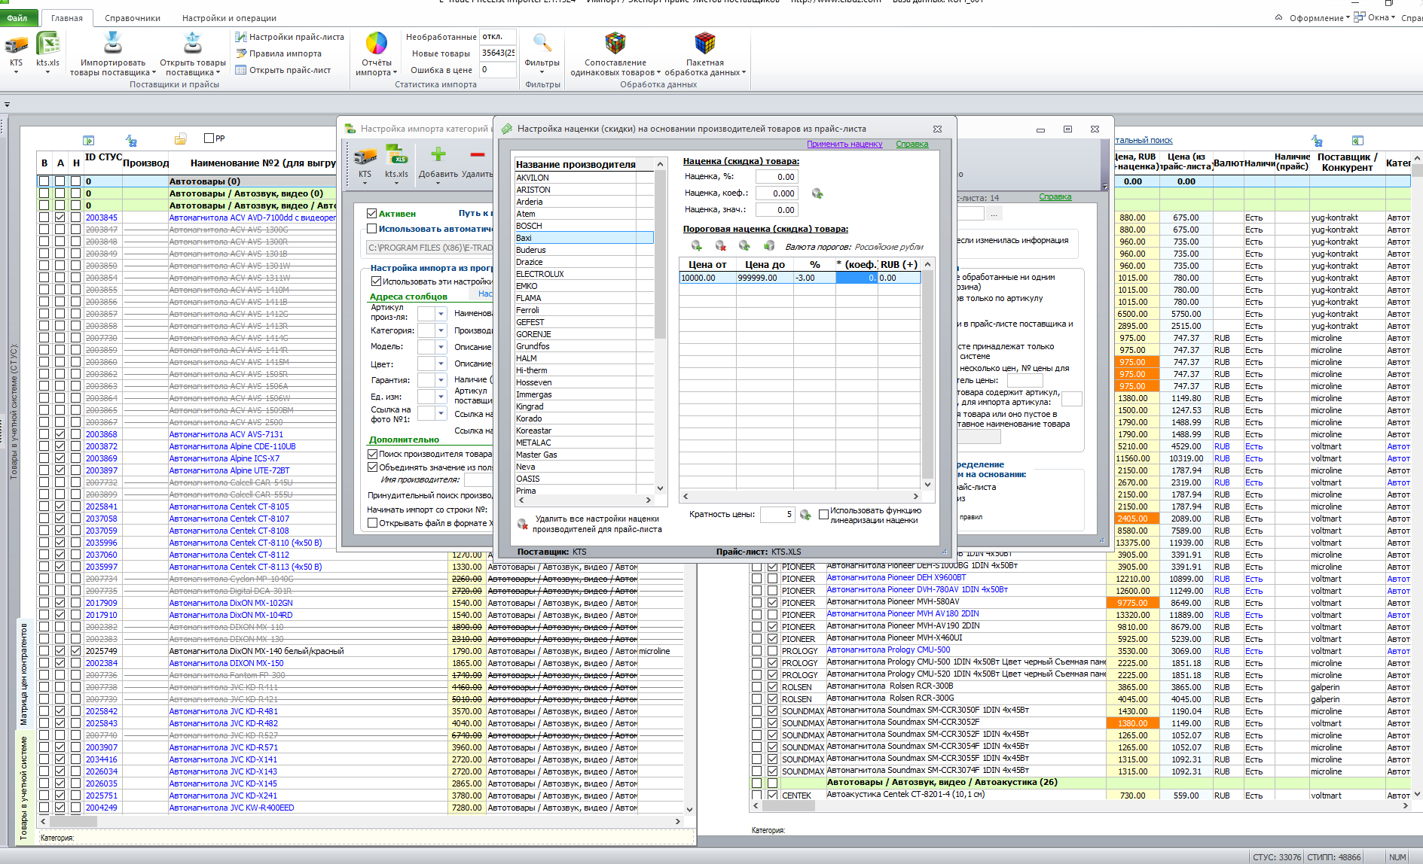Screen dimensions: 1423x864
Task: Delete threshold markup row (red cross icon)
Action: tap(720, 246)
